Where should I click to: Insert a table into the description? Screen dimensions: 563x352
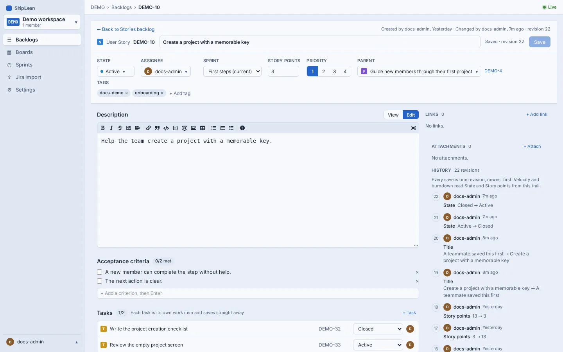coord(203,128)
